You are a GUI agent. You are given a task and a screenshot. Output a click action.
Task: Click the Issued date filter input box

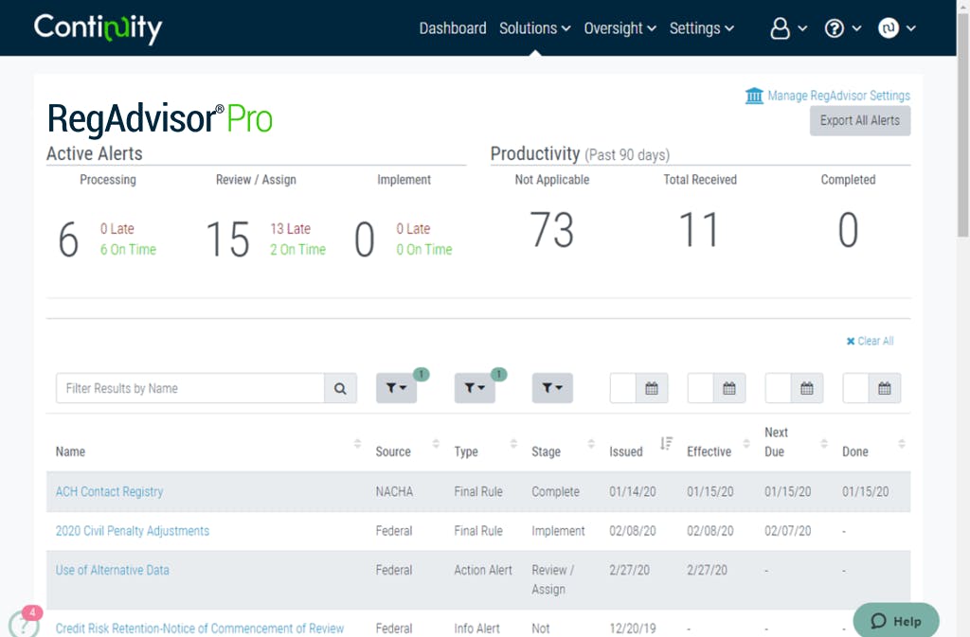623,389
